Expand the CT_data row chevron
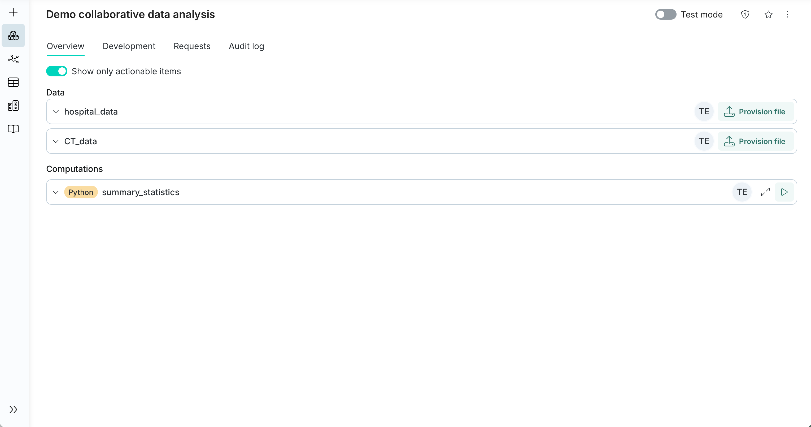Viewport: 811px width, 427px height. click(56, 141)
